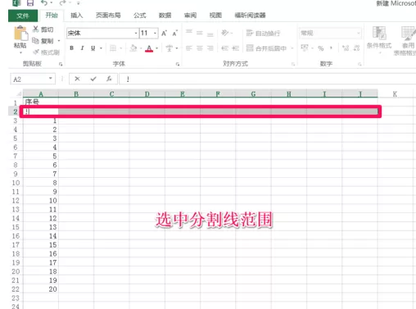
Task: Click the 格式刷 (Format Painter) button
Action: pyautogui.click(x=47, y=52)
